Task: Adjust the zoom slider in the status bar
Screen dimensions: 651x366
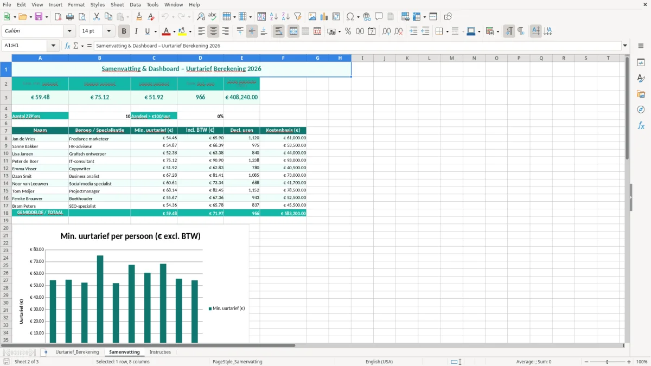Action: click(x=607, y=362)
